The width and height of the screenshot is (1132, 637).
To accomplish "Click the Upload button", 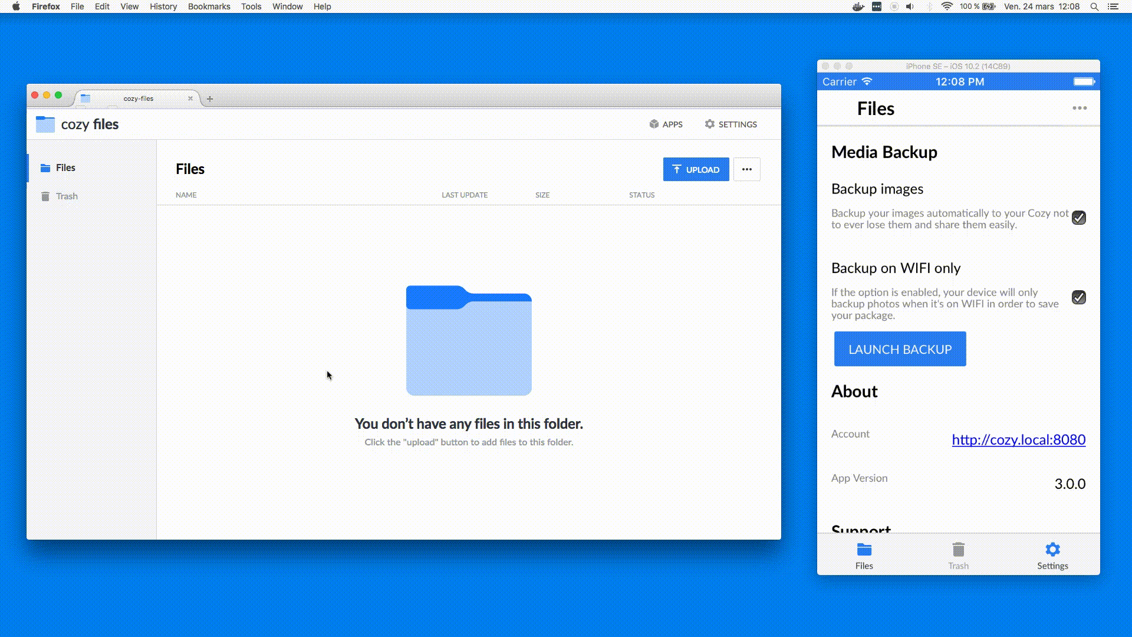I will coord(696,170).
